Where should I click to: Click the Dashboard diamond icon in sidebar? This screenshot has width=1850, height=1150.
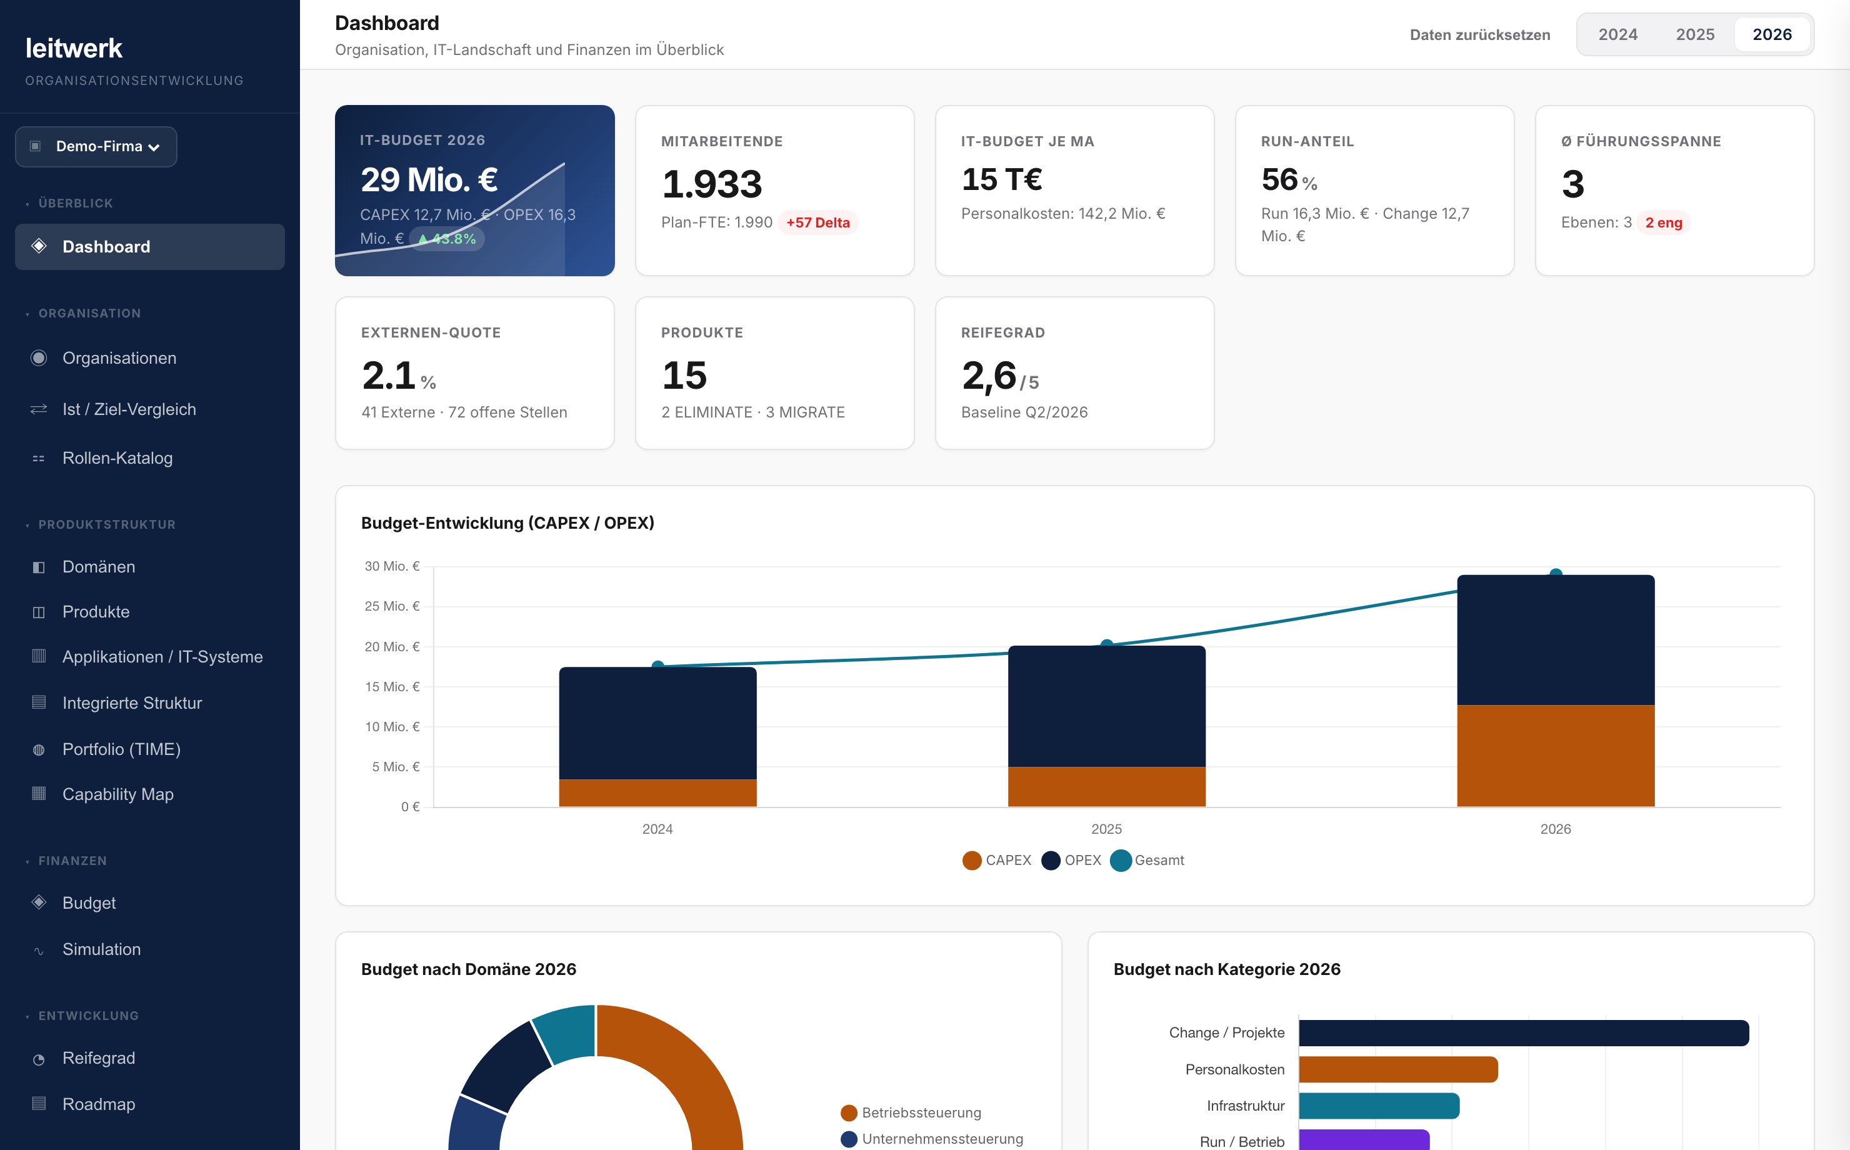39,246
